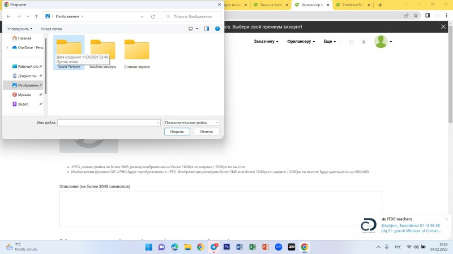Open Excel from taskbar

click(253, 247)
